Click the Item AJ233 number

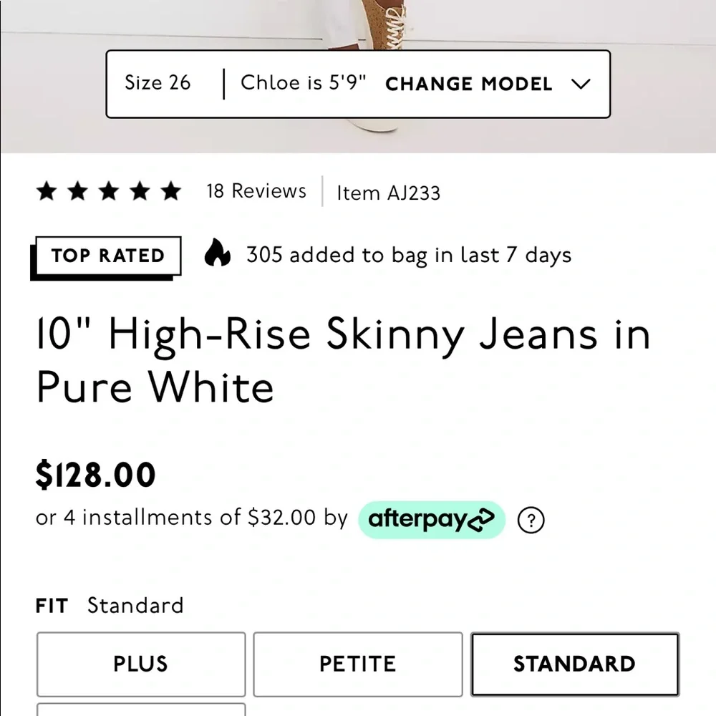390,193
